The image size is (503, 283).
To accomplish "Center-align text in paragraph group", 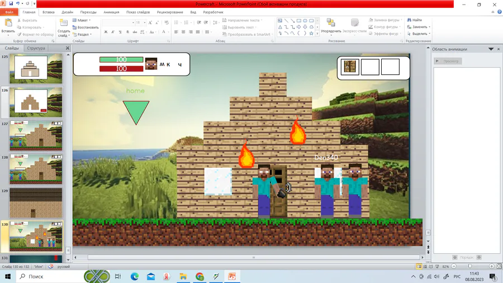I will click(x=183, y=32).
